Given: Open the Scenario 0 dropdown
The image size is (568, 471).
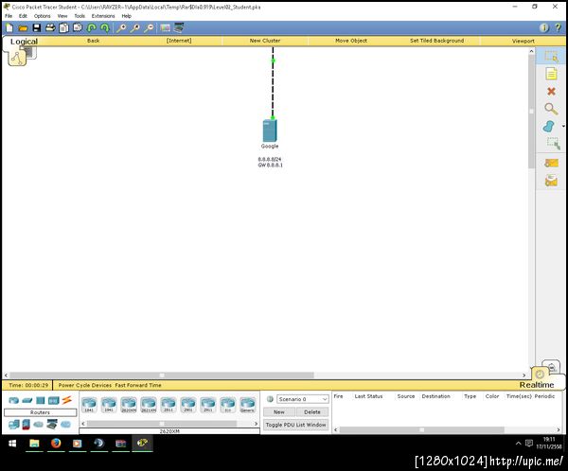Looking at the screenshot, I should (x=303, y=399).
